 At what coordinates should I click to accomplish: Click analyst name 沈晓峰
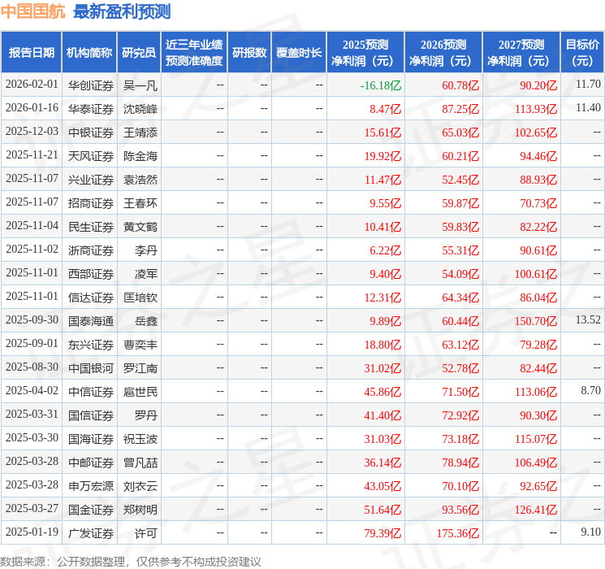click(140, 109)
